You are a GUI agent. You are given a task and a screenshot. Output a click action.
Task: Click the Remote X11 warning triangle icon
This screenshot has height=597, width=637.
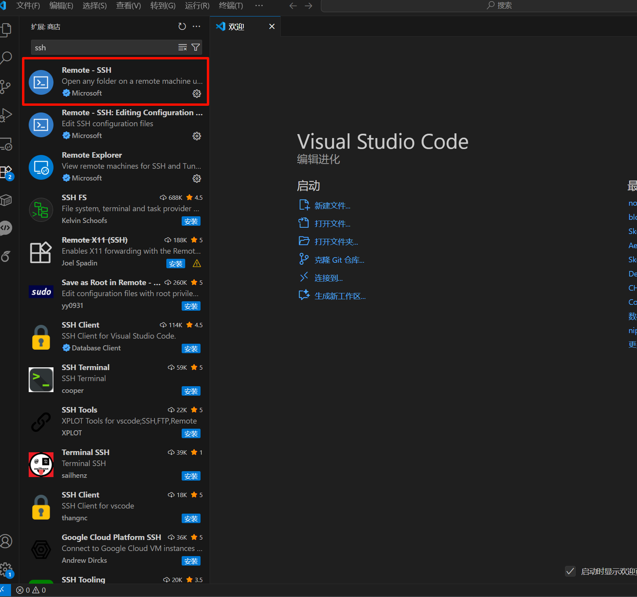pyautogui.click(x=197, y=263)
